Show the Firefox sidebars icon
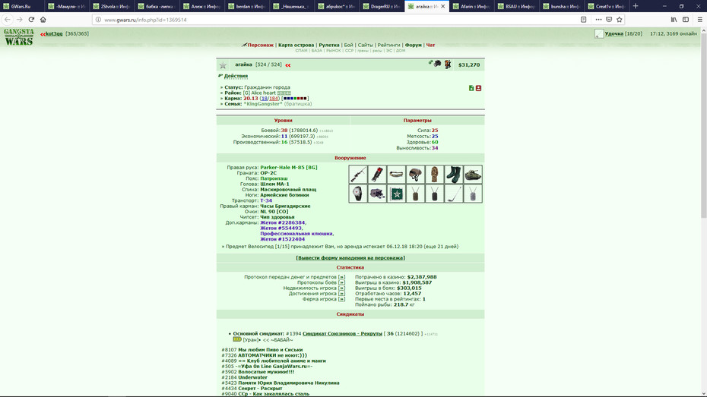Viewport: 707px width, 397px height. coord(686,19)
